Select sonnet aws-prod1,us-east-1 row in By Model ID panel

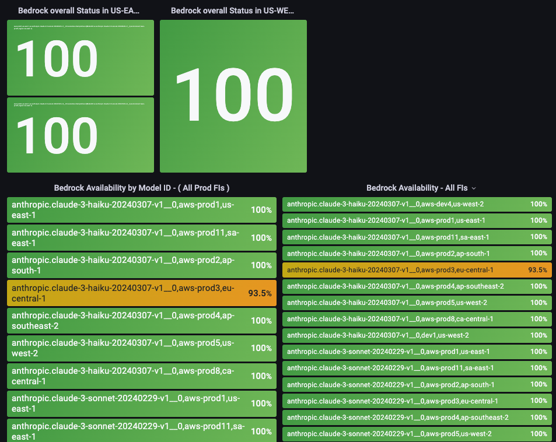click(142, 404)
